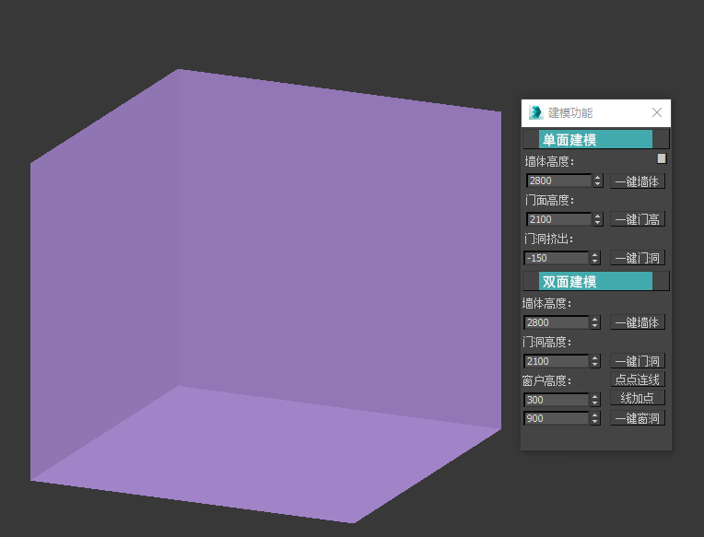Click the 门洞挤出: label

coord(548,239)
